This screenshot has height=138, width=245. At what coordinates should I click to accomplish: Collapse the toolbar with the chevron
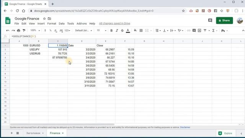(243, 31)
